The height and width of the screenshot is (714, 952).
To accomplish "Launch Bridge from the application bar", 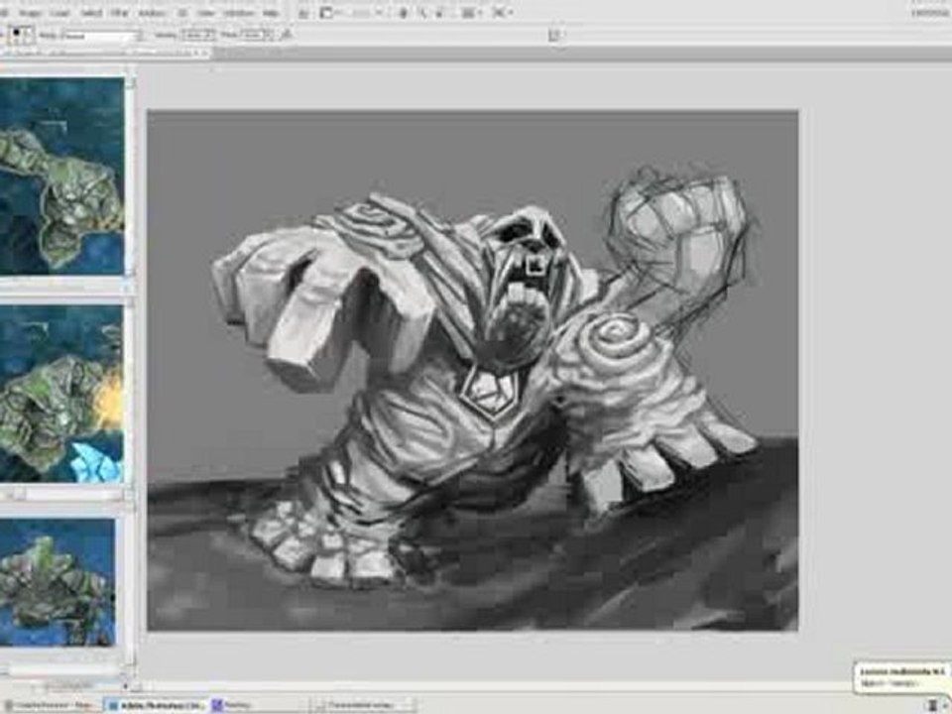I will (x=303, y=13).
